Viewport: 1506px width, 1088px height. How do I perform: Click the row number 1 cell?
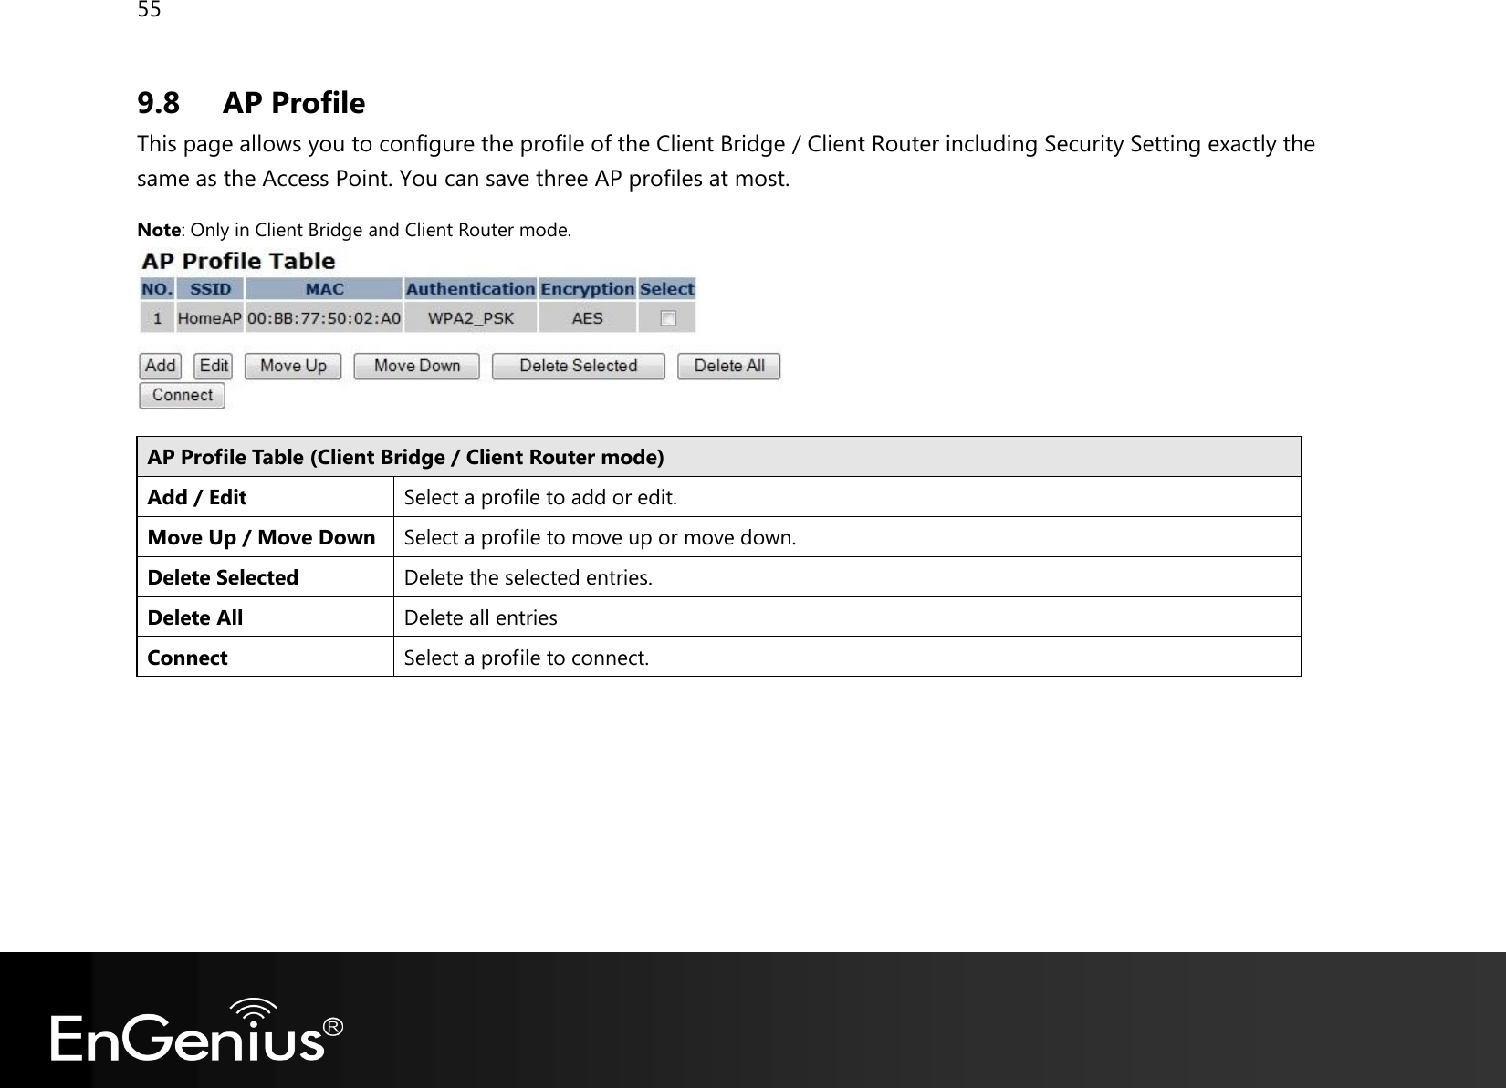click(x=157, y=318)
